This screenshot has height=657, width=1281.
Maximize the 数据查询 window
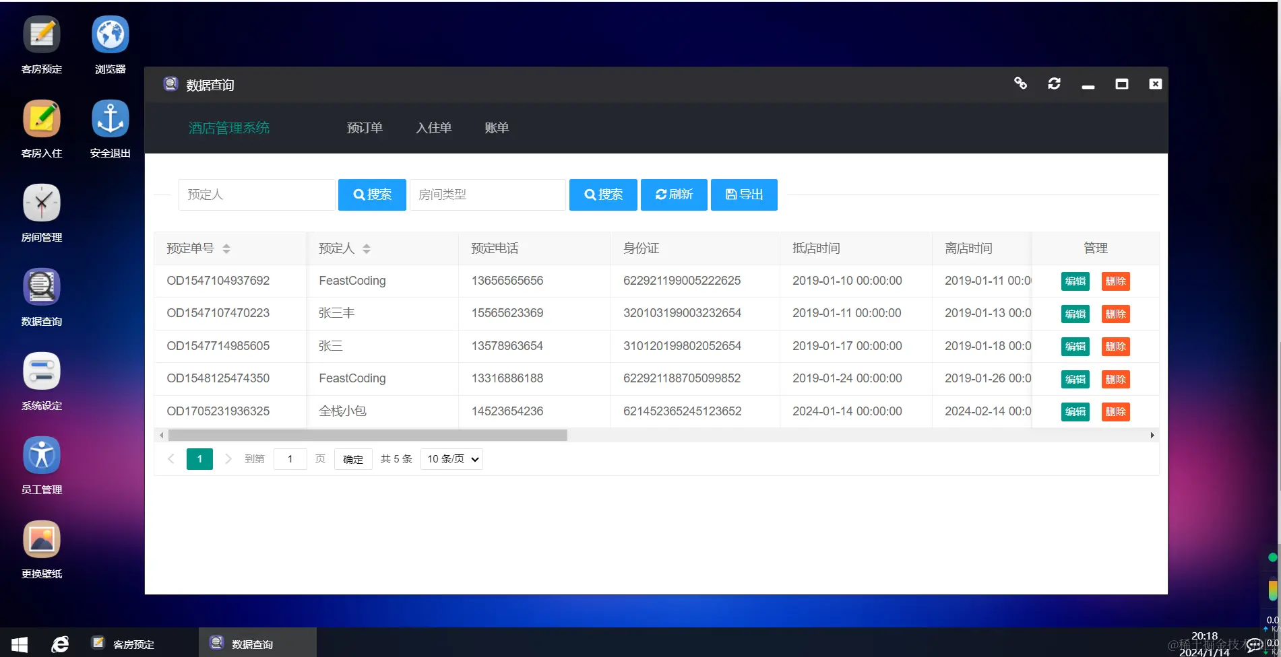coord(1121,83)
